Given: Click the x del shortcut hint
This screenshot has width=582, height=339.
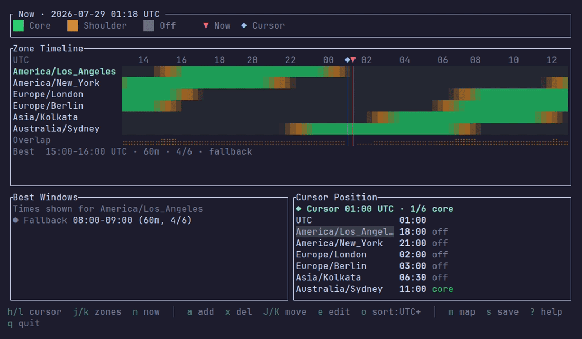Looking at the screenshot, I should tap(239, 312).
